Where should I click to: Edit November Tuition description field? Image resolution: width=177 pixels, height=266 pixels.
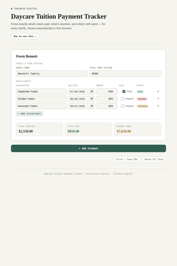[41, 106]
